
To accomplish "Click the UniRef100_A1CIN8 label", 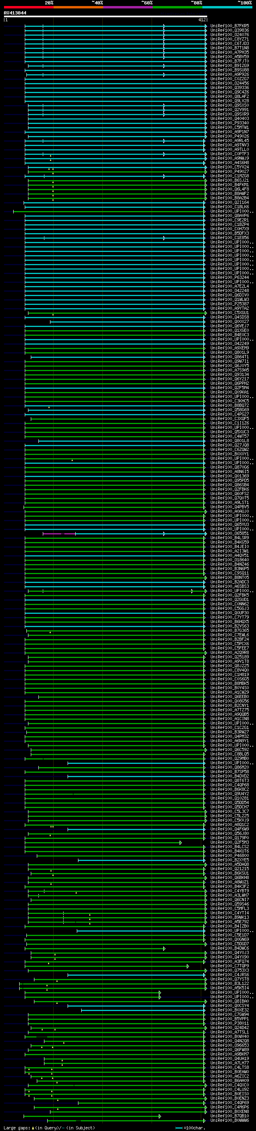I will 230,719.
